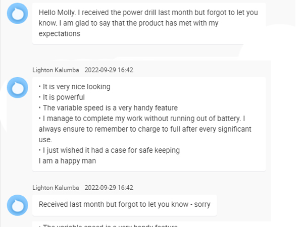303x227 pixels.
Task: Click the 'It is very nice looking' line
Action: (76, 87)
